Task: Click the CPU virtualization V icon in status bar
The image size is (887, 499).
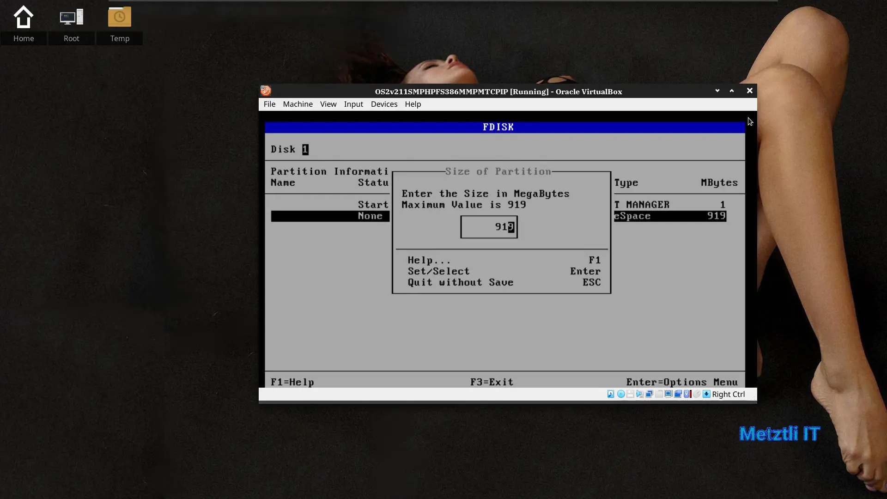Action: pos(687,394)
